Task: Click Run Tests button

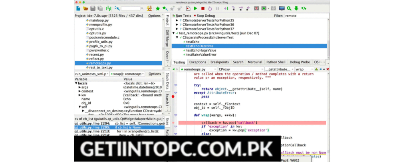Action: [x=182, y=16]
